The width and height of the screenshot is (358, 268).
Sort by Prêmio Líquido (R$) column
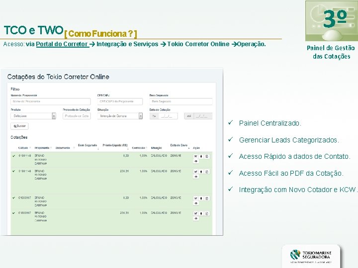tap(115, 146)
